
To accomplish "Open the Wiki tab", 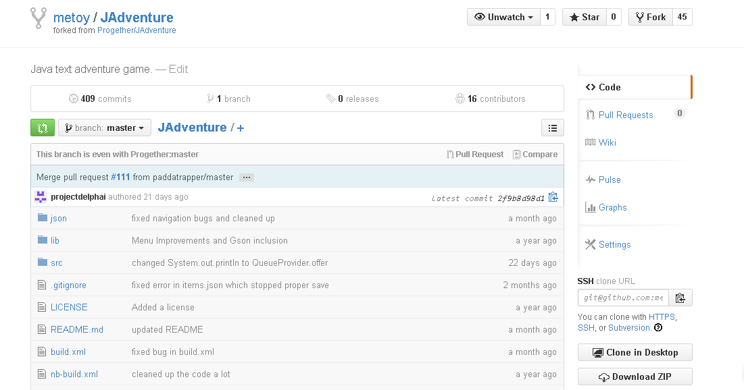I will (x=607, y=142).
